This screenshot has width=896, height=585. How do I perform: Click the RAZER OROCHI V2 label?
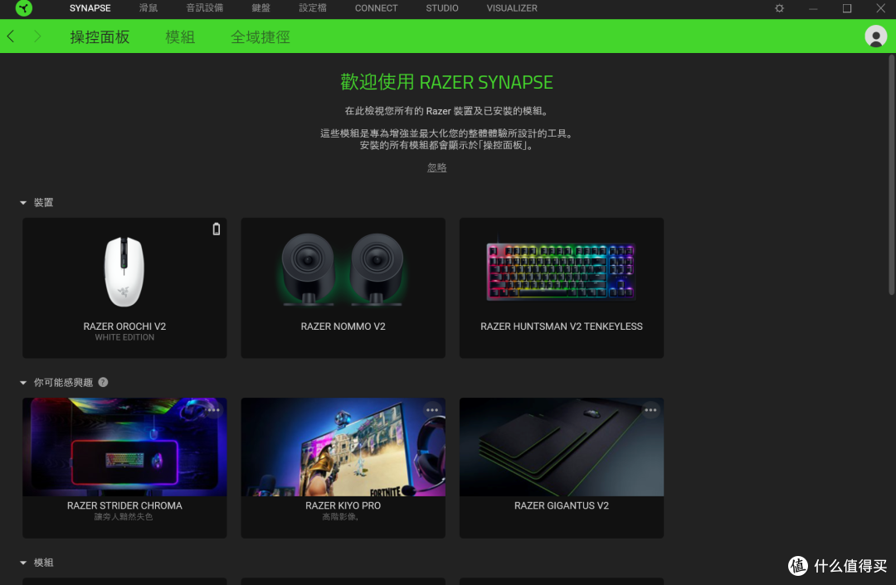pyautogui.click(x=124, y=326)
